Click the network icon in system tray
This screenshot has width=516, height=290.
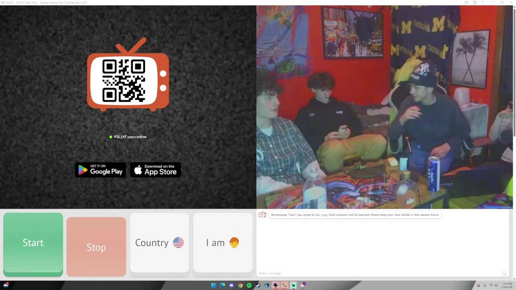point(491,286)
